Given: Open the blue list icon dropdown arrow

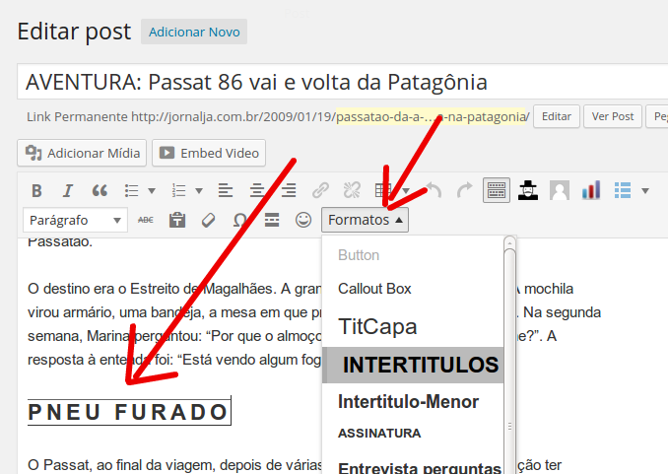Looking at the screenshot, I should click(x=645, y=190).
